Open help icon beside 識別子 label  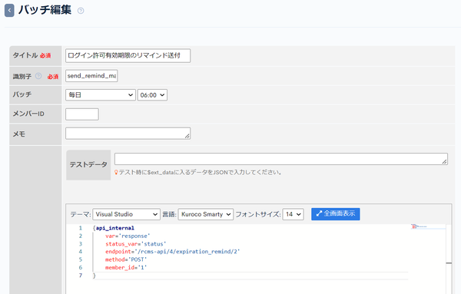pos(38,76)
